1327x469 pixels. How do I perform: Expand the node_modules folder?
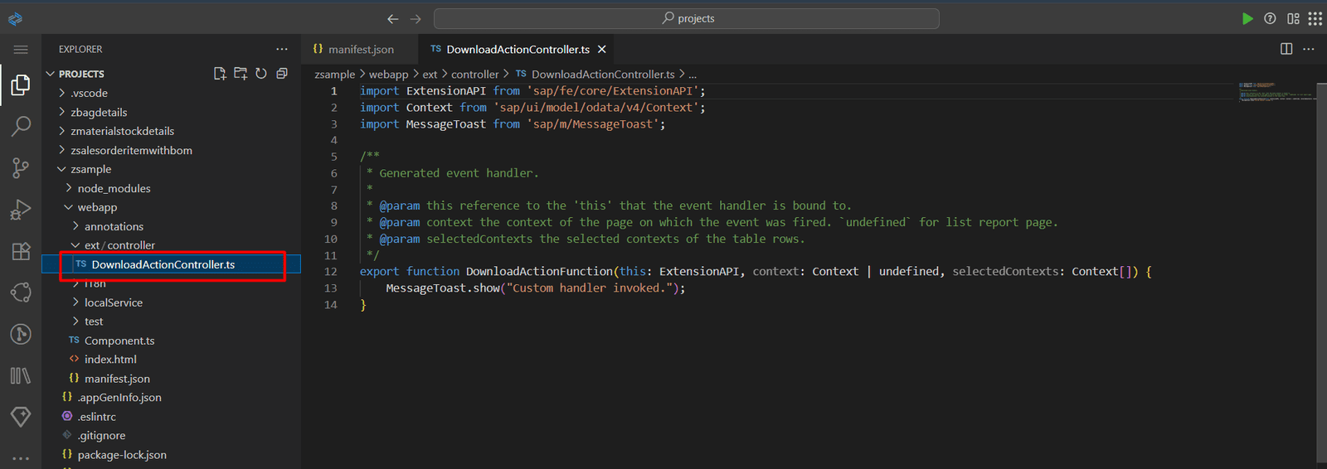114,188
